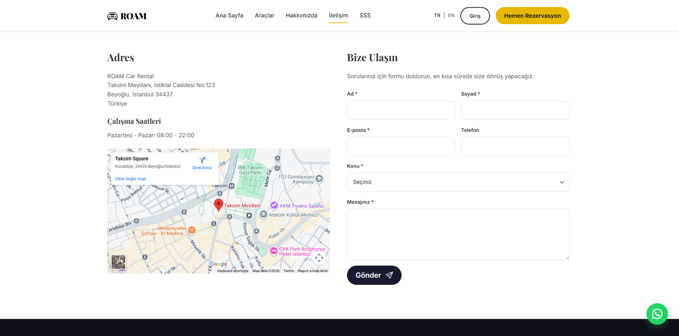Click the AKM Tiyatro Salonu theater icon
The height and width of the screenshot is (336, 679).
pyautogui.click(x=274, y=206)
